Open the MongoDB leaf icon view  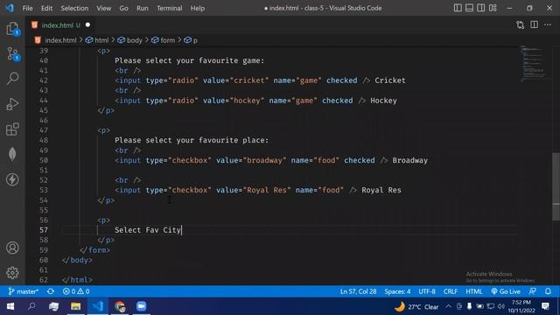pos(12,154)
